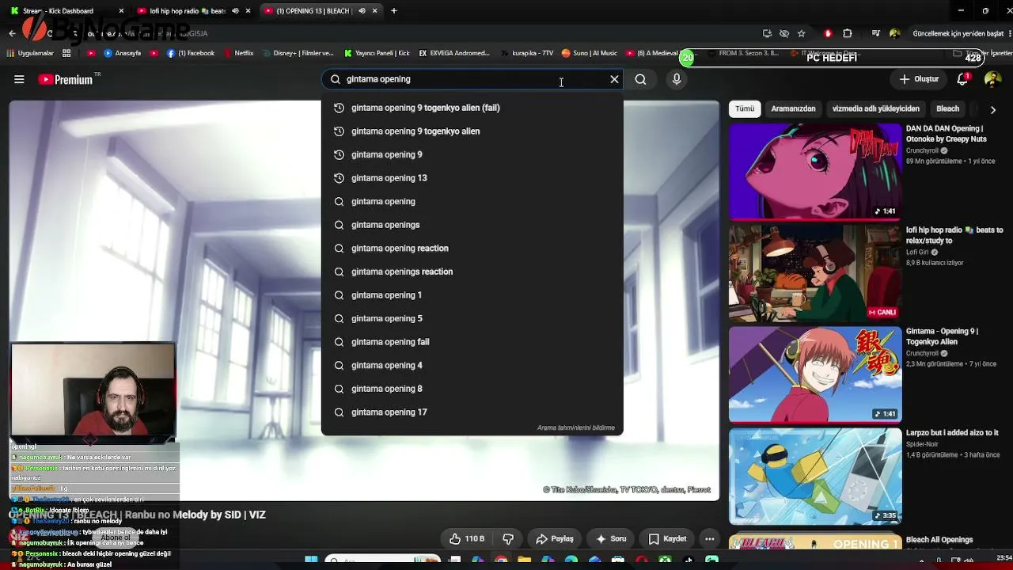Select the Bleach filter chip
Screen dimensions: 1013x570
pyautogui.click(x=947, y=108)
